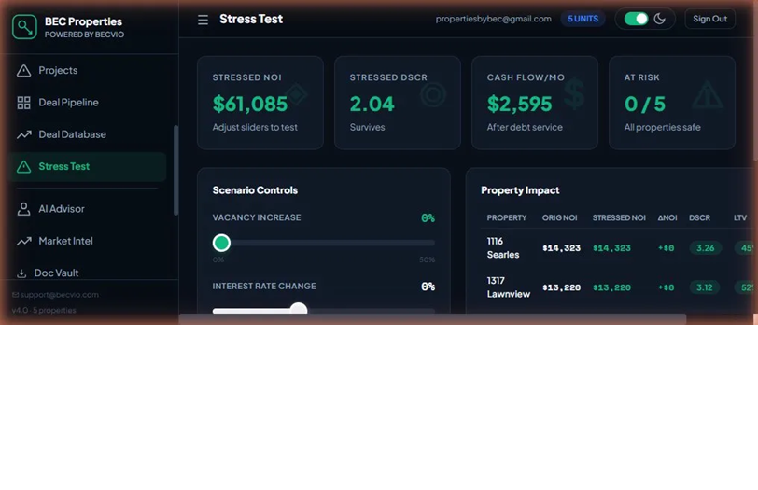Click the Projects triangle icon in sidebar
The image size is (758, 490).
click(23, 71)
